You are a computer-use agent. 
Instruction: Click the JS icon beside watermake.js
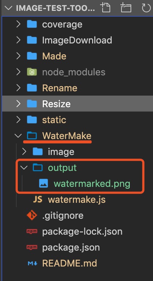click(x=38, y=199)
